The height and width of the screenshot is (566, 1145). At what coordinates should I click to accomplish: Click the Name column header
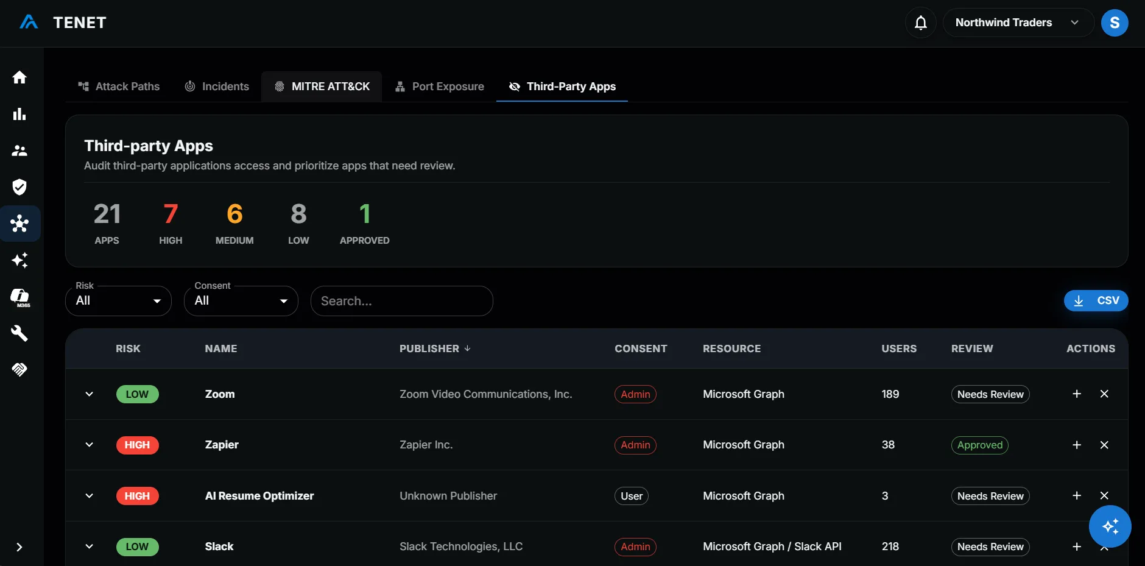[x=221, y=348]
